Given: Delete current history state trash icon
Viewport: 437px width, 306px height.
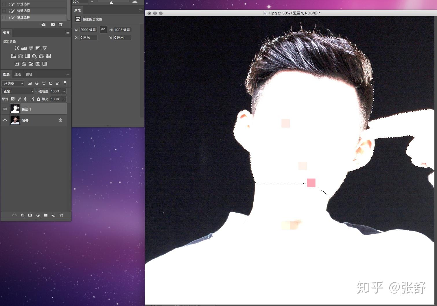Looking at the screenshot, I should click(x=61, y=25).
